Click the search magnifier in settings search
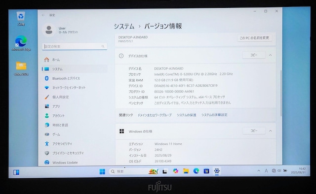The height and width of the screenshot is (194, 316). click(x=103, y=46)
